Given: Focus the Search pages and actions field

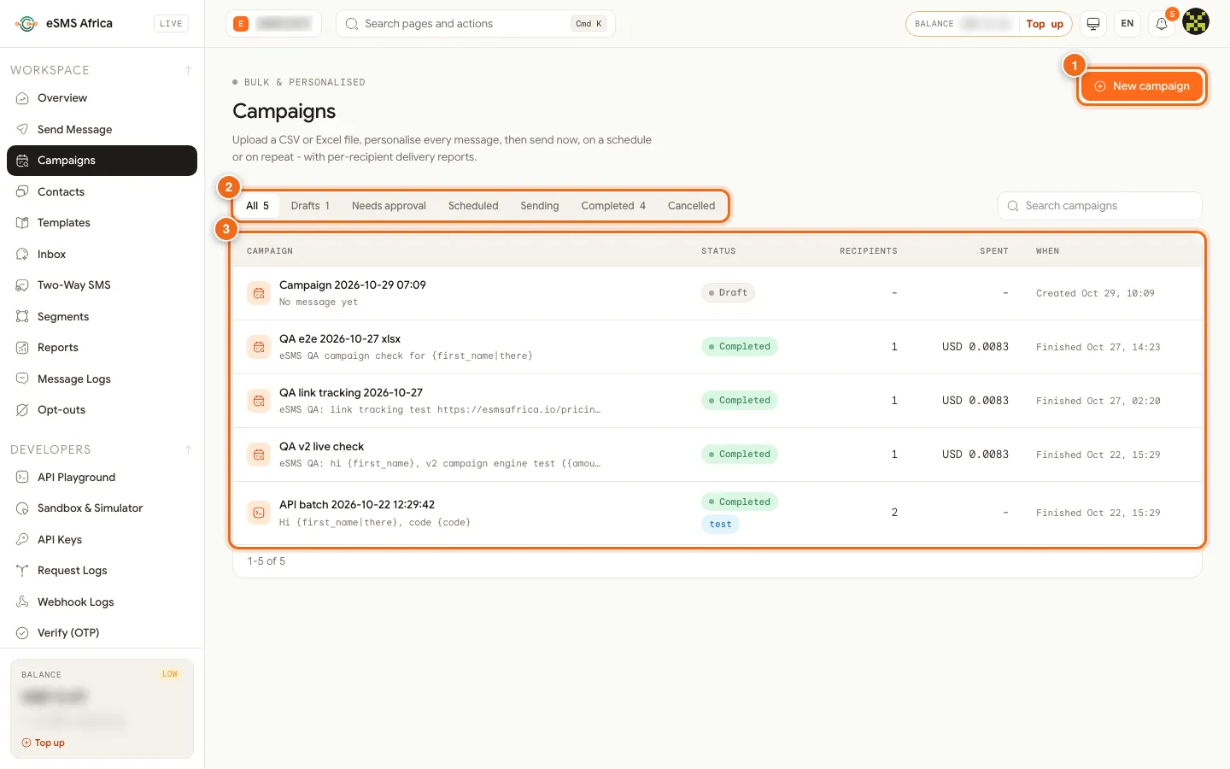Looking at the screenshot, I should click(476, 24).
